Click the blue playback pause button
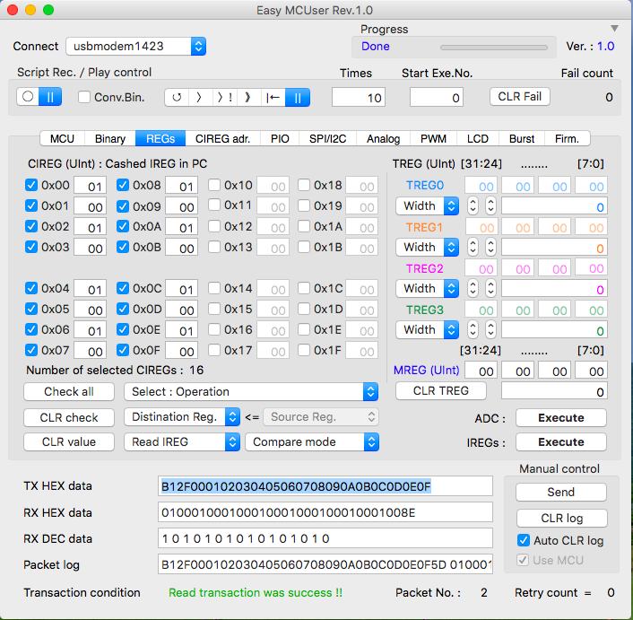 tap(298, 97)
